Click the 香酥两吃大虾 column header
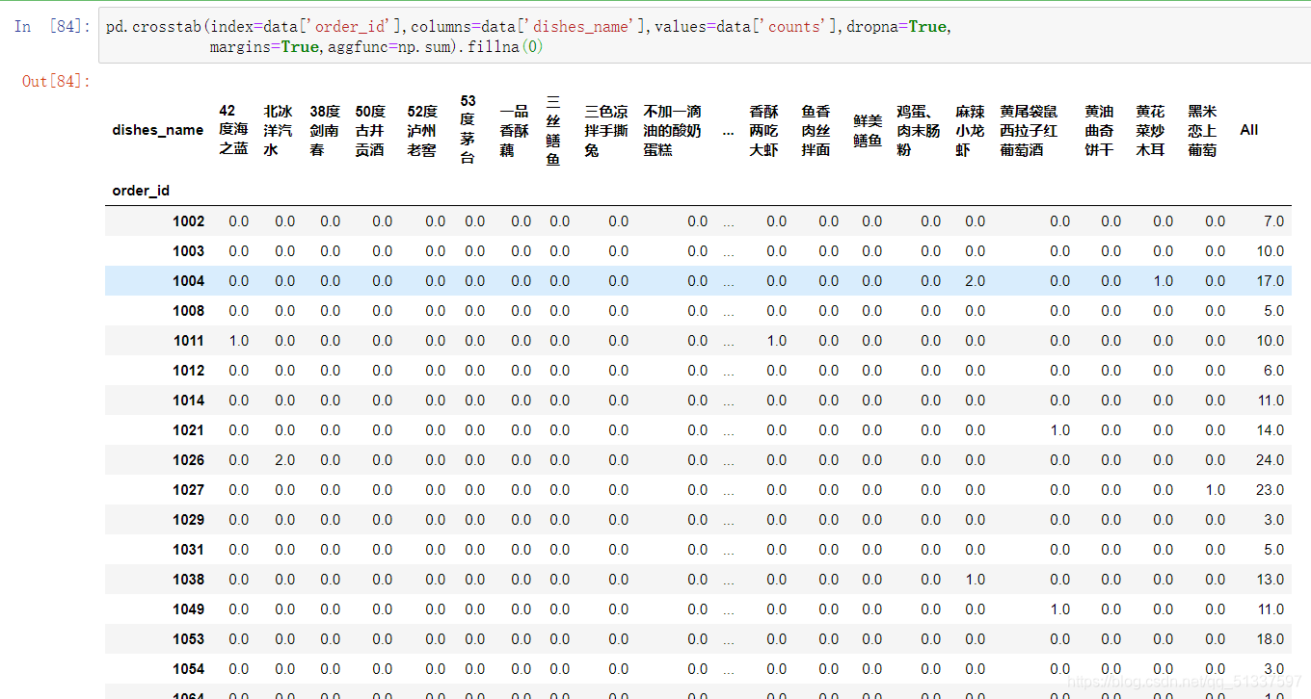The image size is (1311, 699). pyautogui.click(x=764, y=130)
